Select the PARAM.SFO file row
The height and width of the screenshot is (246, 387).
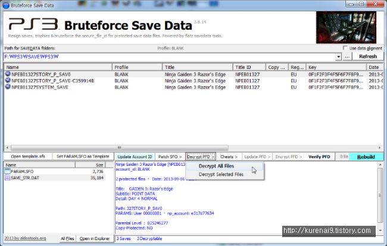55,171
